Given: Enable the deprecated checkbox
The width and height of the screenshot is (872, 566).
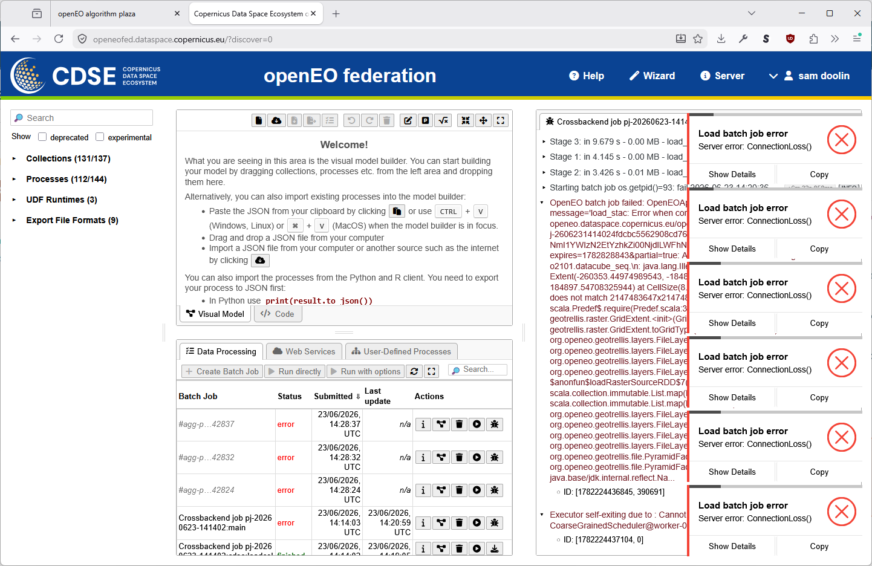Looking at the screenshot, I should [x=42, y=137].
